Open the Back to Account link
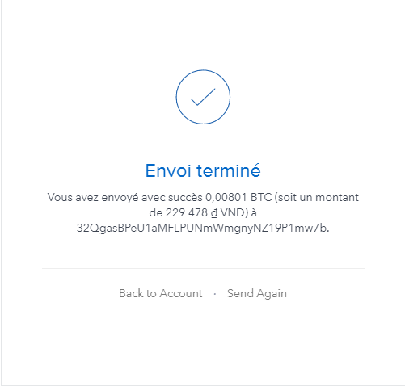 161,293
